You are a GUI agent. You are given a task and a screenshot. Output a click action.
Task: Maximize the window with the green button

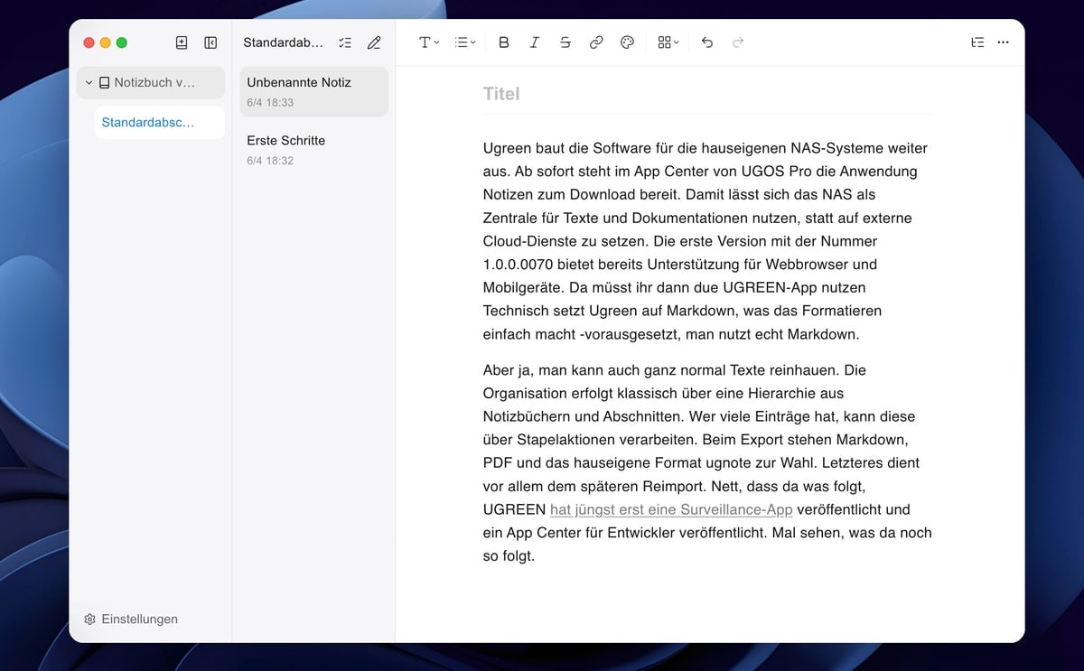[122, 42]
